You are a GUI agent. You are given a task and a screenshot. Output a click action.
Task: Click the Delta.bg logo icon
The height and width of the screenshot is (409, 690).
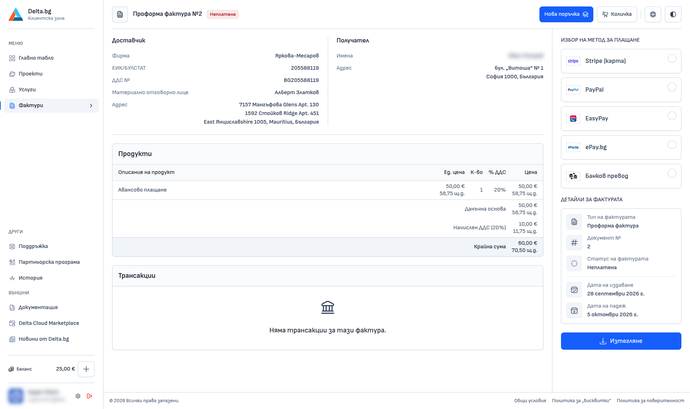16,14
